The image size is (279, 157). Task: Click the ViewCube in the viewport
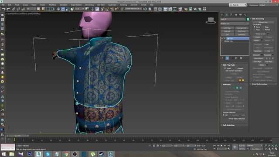pos(211,20)
